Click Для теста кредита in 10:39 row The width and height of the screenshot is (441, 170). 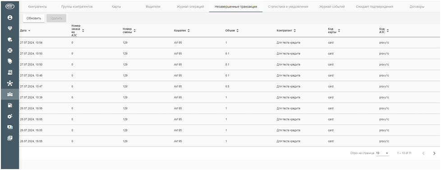click(x=288, y=97)
